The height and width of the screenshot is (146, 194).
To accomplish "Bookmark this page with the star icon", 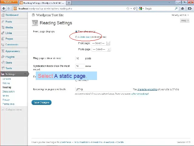I will (128, 9).
